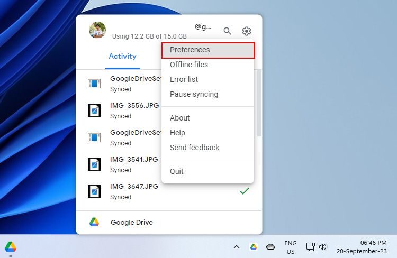Image resolution: width=397 pixels, height=258 pixels.
Task: Click Send feedback menu item
Action: [x=194, y=148]
